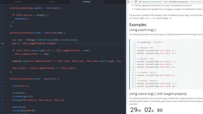The image size is (203, 114).
Task: Click 'this.completedText += char;' line
Action: coord(32,54)
